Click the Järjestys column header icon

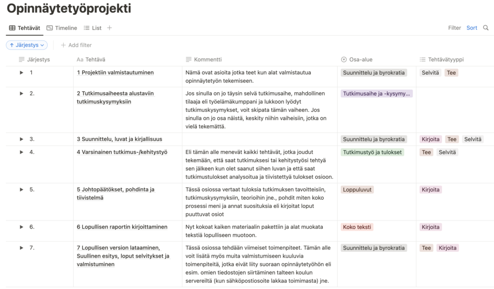pyautogui.click(x=22, y=60)
